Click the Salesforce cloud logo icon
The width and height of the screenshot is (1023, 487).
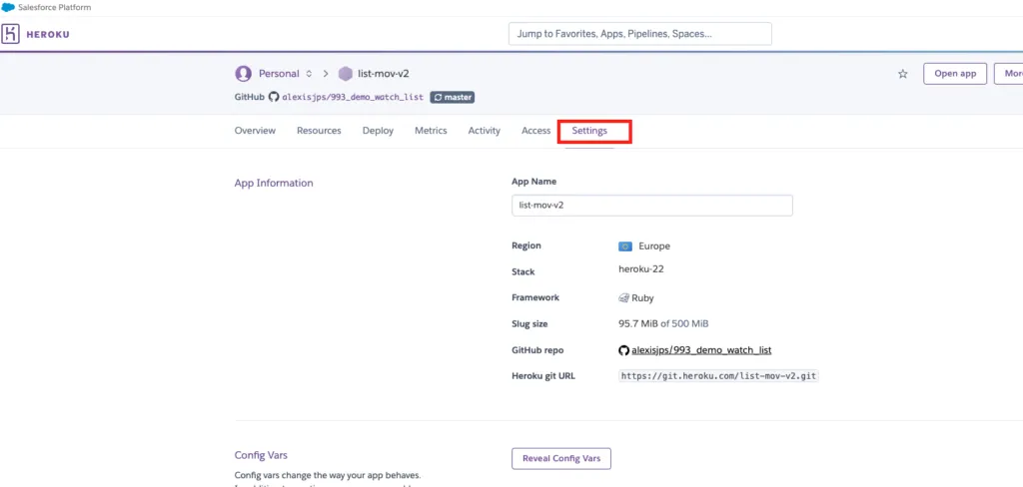[8, 7]
